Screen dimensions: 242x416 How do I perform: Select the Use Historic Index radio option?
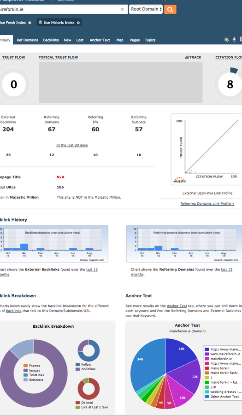(x=78, y=23)
